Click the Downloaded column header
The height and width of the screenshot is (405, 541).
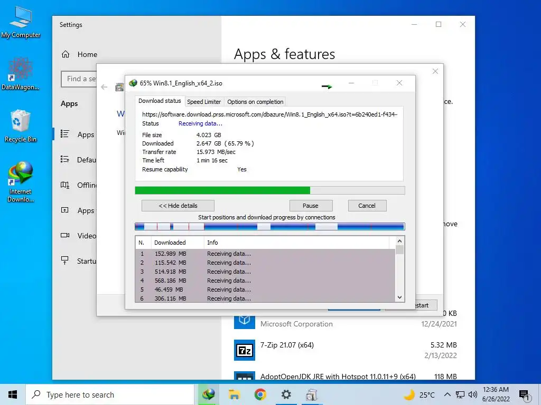[178, 243]
